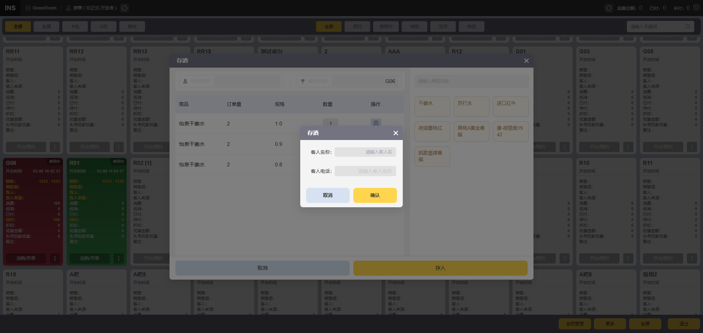
Task: Click 开台/预约 on the R10 card
Action: (599, 258)
